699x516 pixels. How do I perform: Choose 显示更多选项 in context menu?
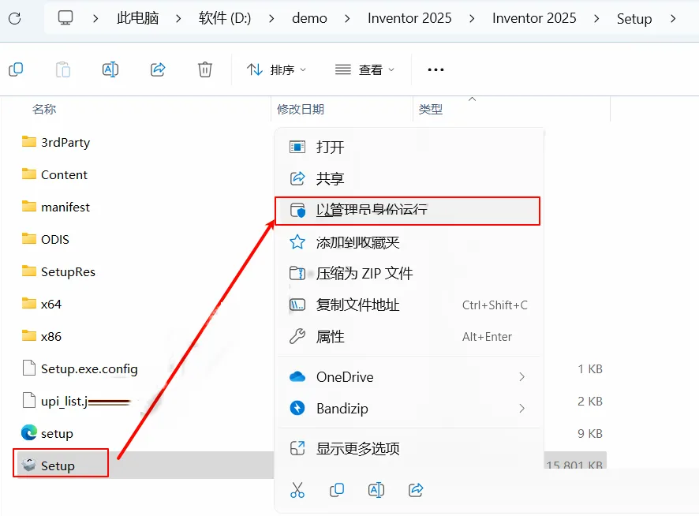(409, 448)
